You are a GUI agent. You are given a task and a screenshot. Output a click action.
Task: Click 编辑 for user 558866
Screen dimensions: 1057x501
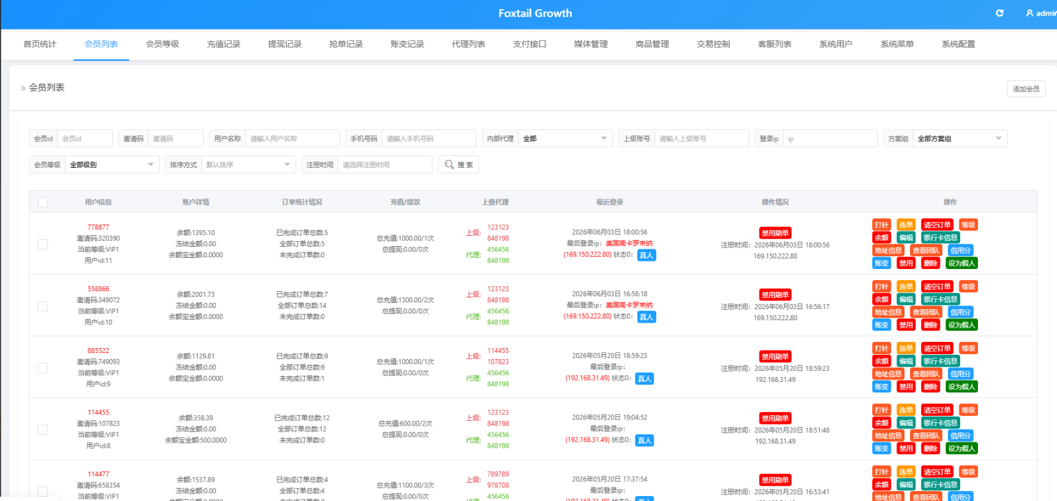tap(906, 299)
